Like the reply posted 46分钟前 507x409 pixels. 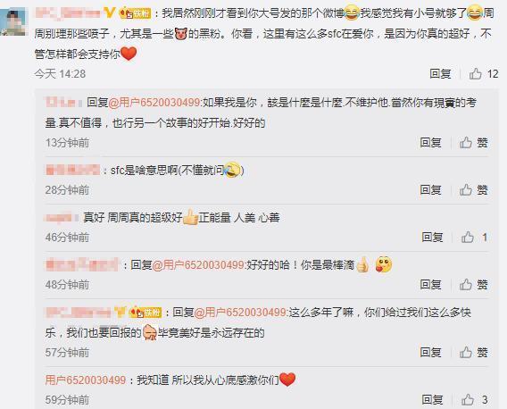point(474,238)
